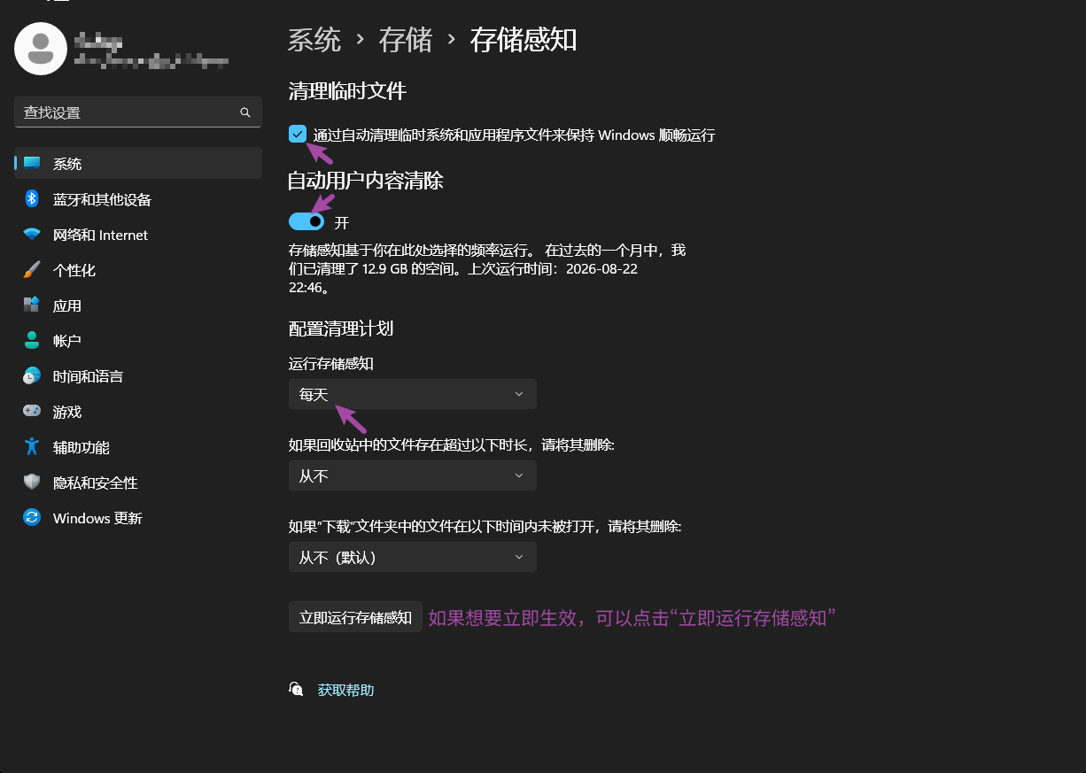Click the shield icon for 隐私和安全性
This screenshot has width=1086, height=773.
(32, 482)
